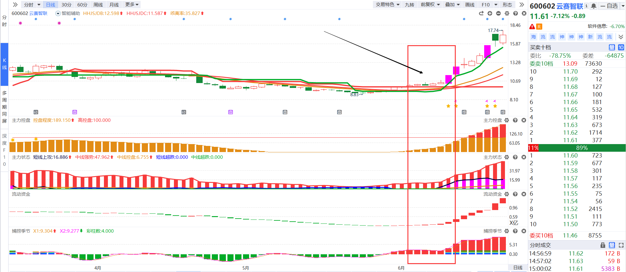The width and height of the screenshot is (626, 272).
Task: Zoom out with the main chart minus icon
Action: (x=498, y=13)
